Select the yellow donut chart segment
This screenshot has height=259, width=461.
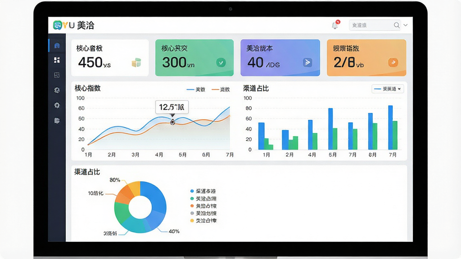(135, 188)
